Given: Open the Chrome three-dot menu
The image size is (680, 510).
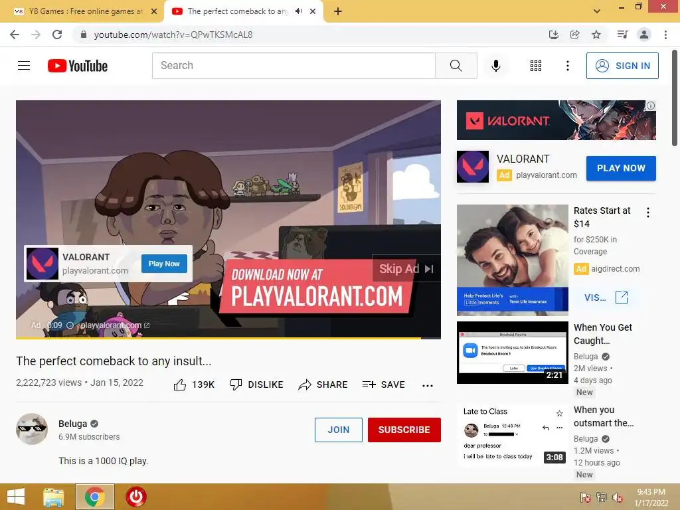Looking at the screenshot, I should (x=665, y=35).
